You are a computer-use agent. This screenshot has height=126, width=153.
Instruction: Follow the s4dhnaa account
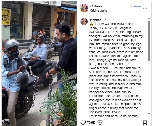pyautogui.click(x=136, y=6)
